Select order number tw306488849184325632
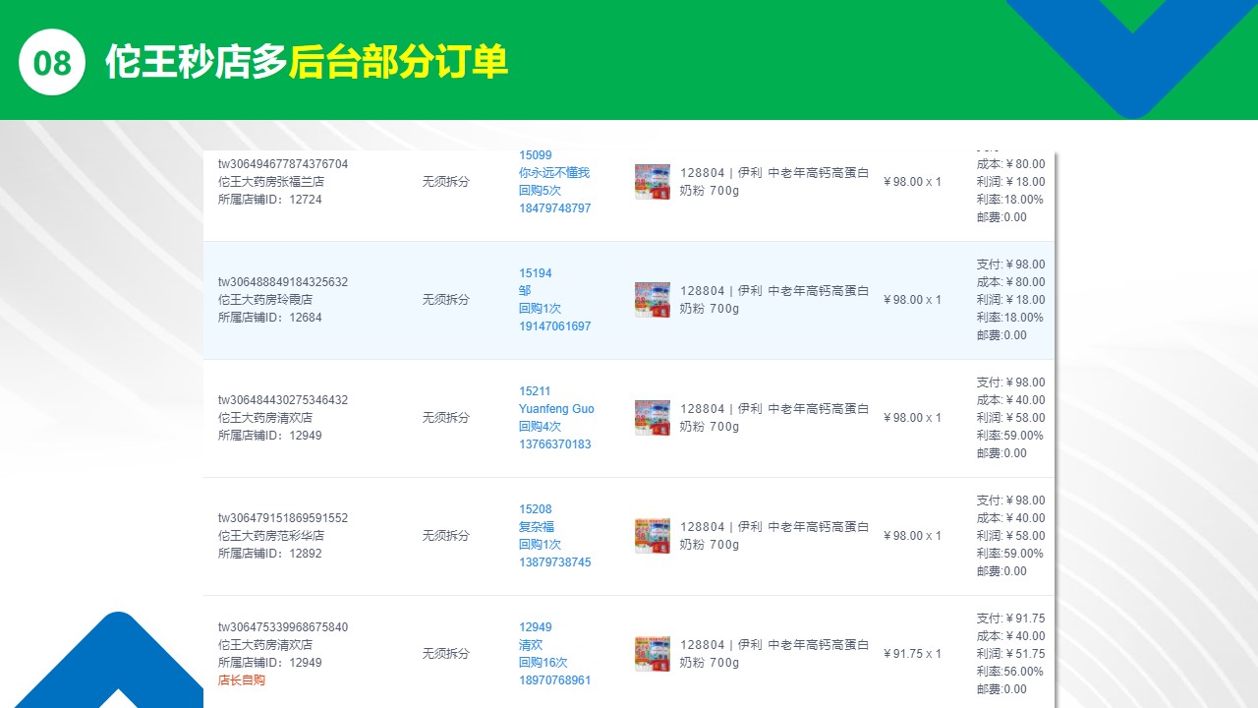 pyautogui.click(x=283, y=282)
